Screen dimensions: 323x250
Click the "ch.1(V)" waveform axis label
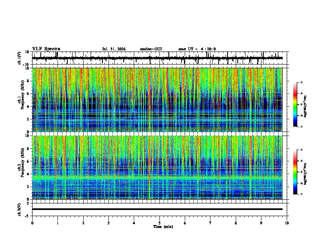click(x=20, y=58)
